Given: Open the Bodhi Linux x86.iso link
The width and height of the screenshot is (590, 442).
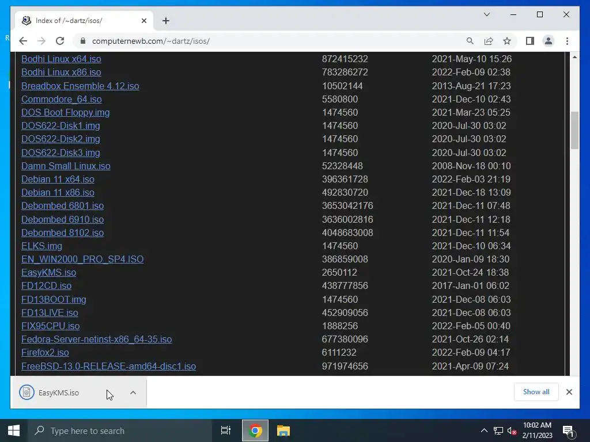Looking at the screenshot, I should click(61, 72).
